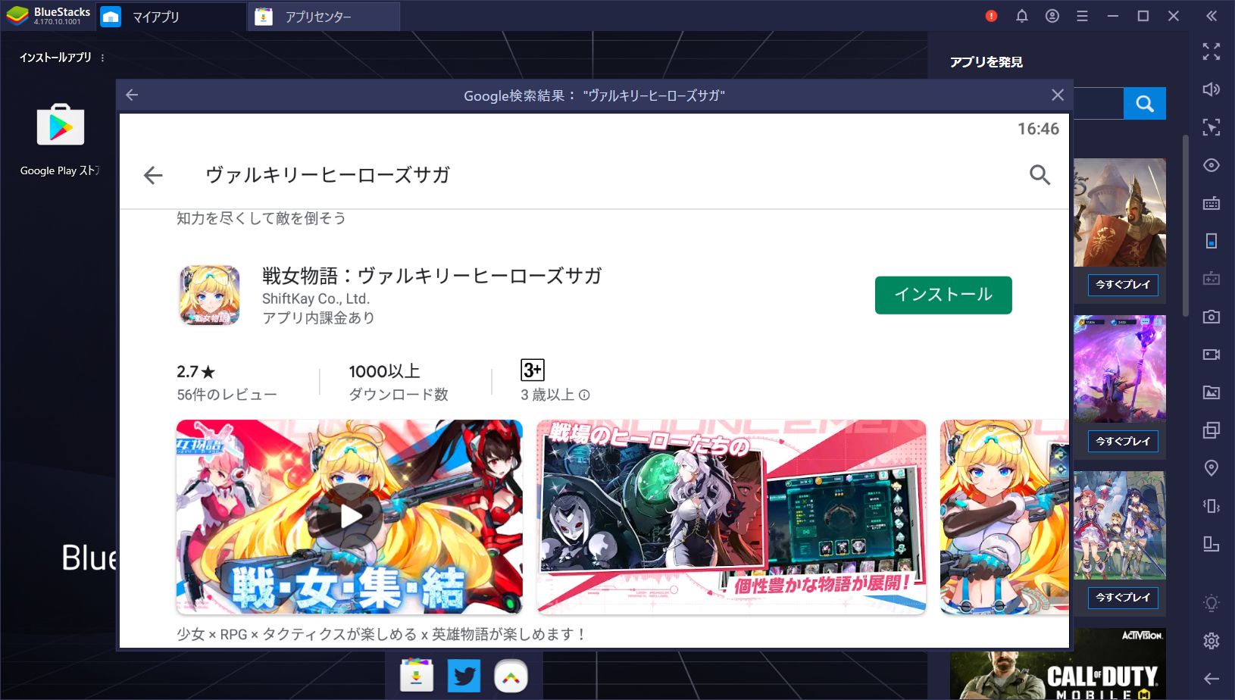This screenshot has height=700, width=1235.
Task: Click 今すぐプレイ under the knight game
Action: click(x=1123, y=285)
